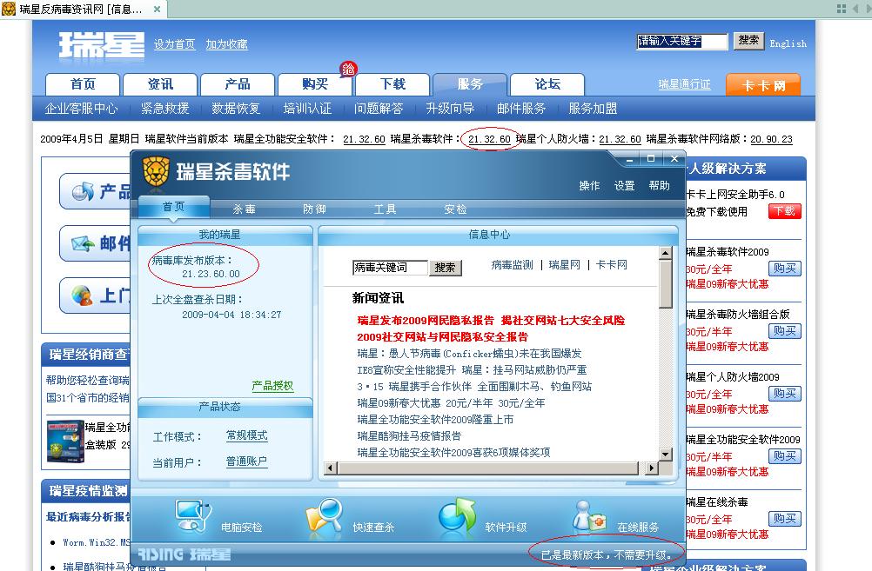This screenshot has width=872, height=571.
Task: Click 搜索 button in 信息中心
Action: [445, 268]
